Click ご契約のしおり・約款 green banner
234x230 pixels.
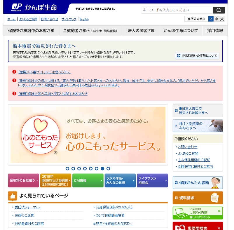(x=198, y=213)
